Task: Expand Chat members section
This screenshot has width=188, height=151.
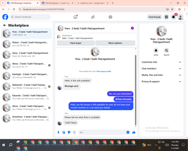Action: click(161, 69)
